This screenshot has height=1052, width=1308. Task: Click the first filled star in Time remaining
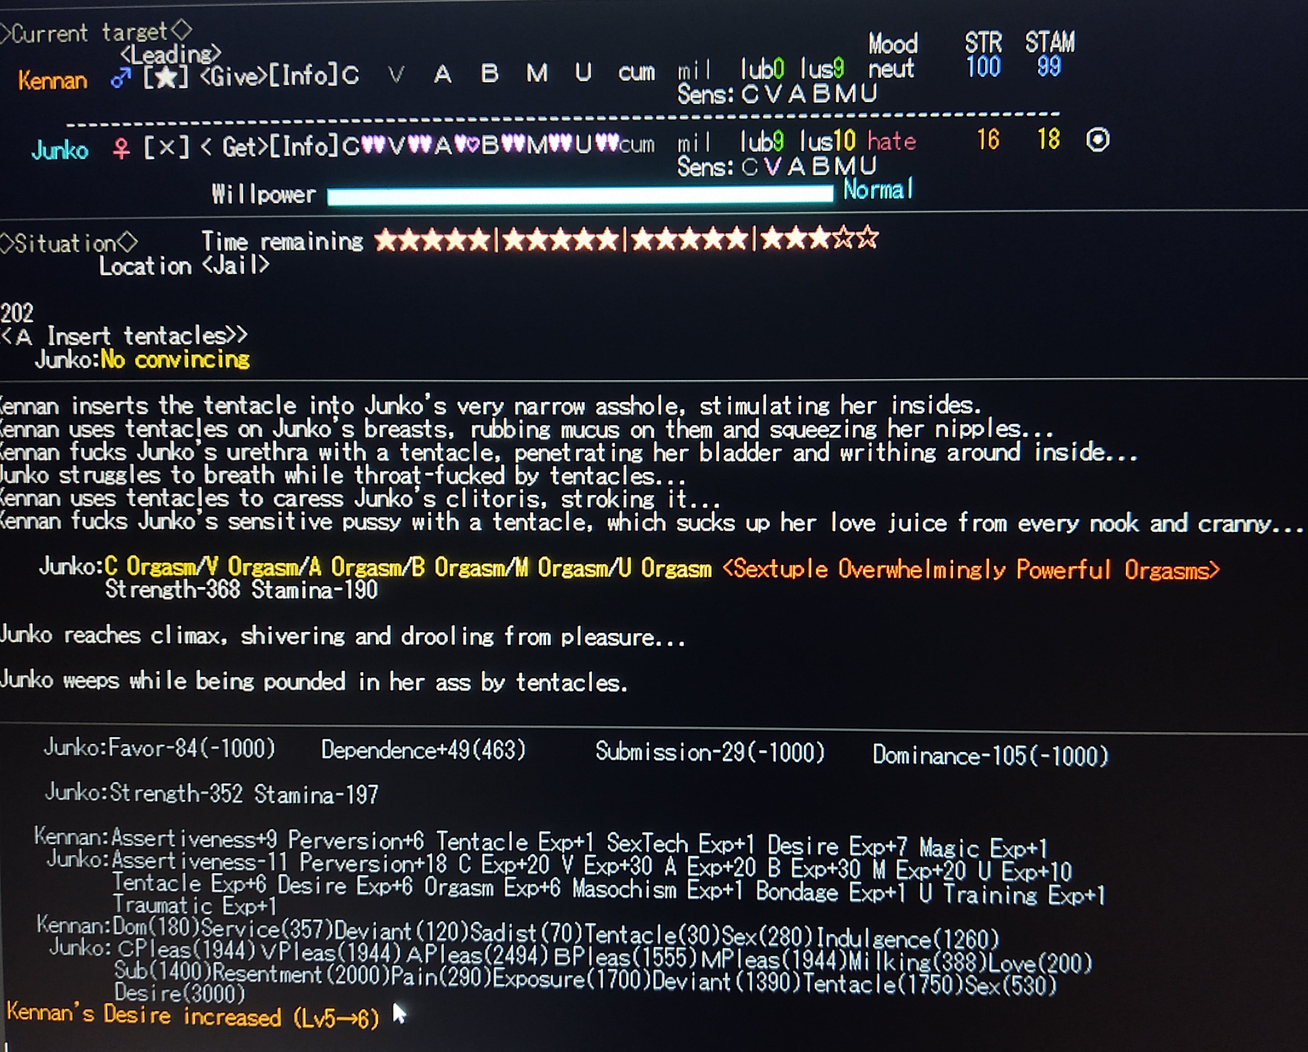click(386, 240)
